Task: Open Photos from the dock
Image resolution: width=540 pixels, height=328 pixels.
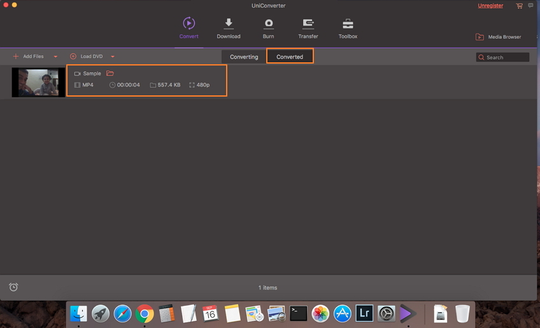Action: (x=320, y=313)
